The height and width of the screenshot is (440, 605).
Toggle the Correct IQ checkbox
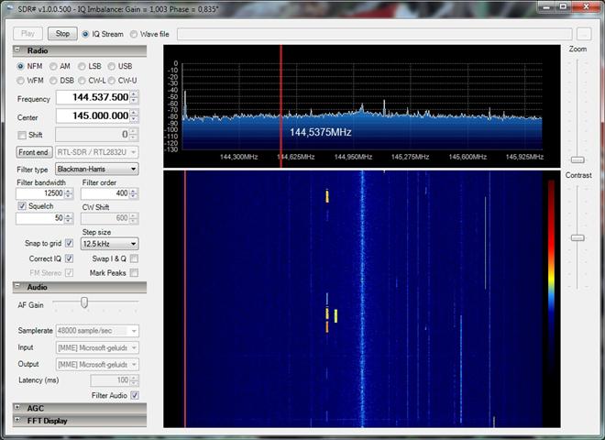coord(69,258)
